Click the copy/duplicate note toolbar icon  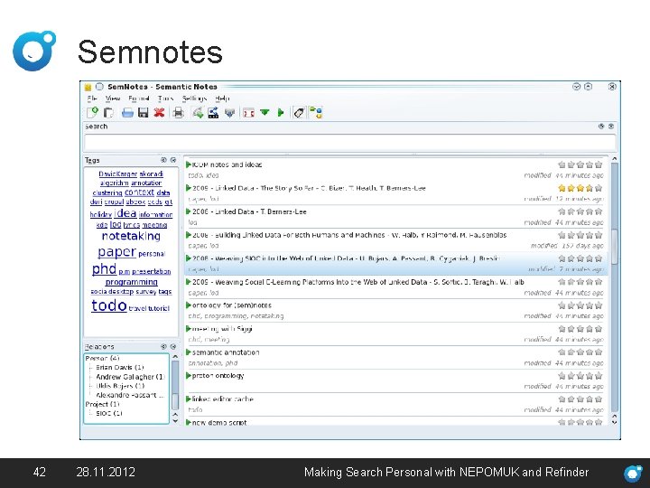point(108,112)
